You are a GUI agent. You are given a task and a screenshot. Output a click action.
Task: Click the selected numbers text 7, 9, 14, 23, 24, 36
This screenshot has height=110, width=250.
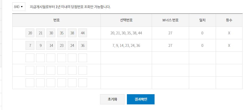(x=126, y=46)
